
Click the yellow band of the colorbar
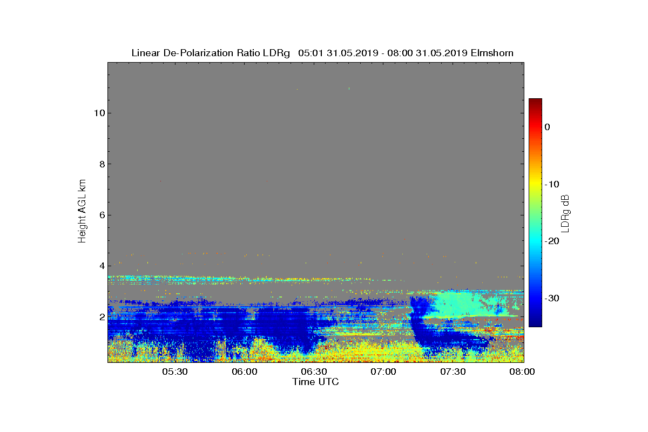click(535, 184)
